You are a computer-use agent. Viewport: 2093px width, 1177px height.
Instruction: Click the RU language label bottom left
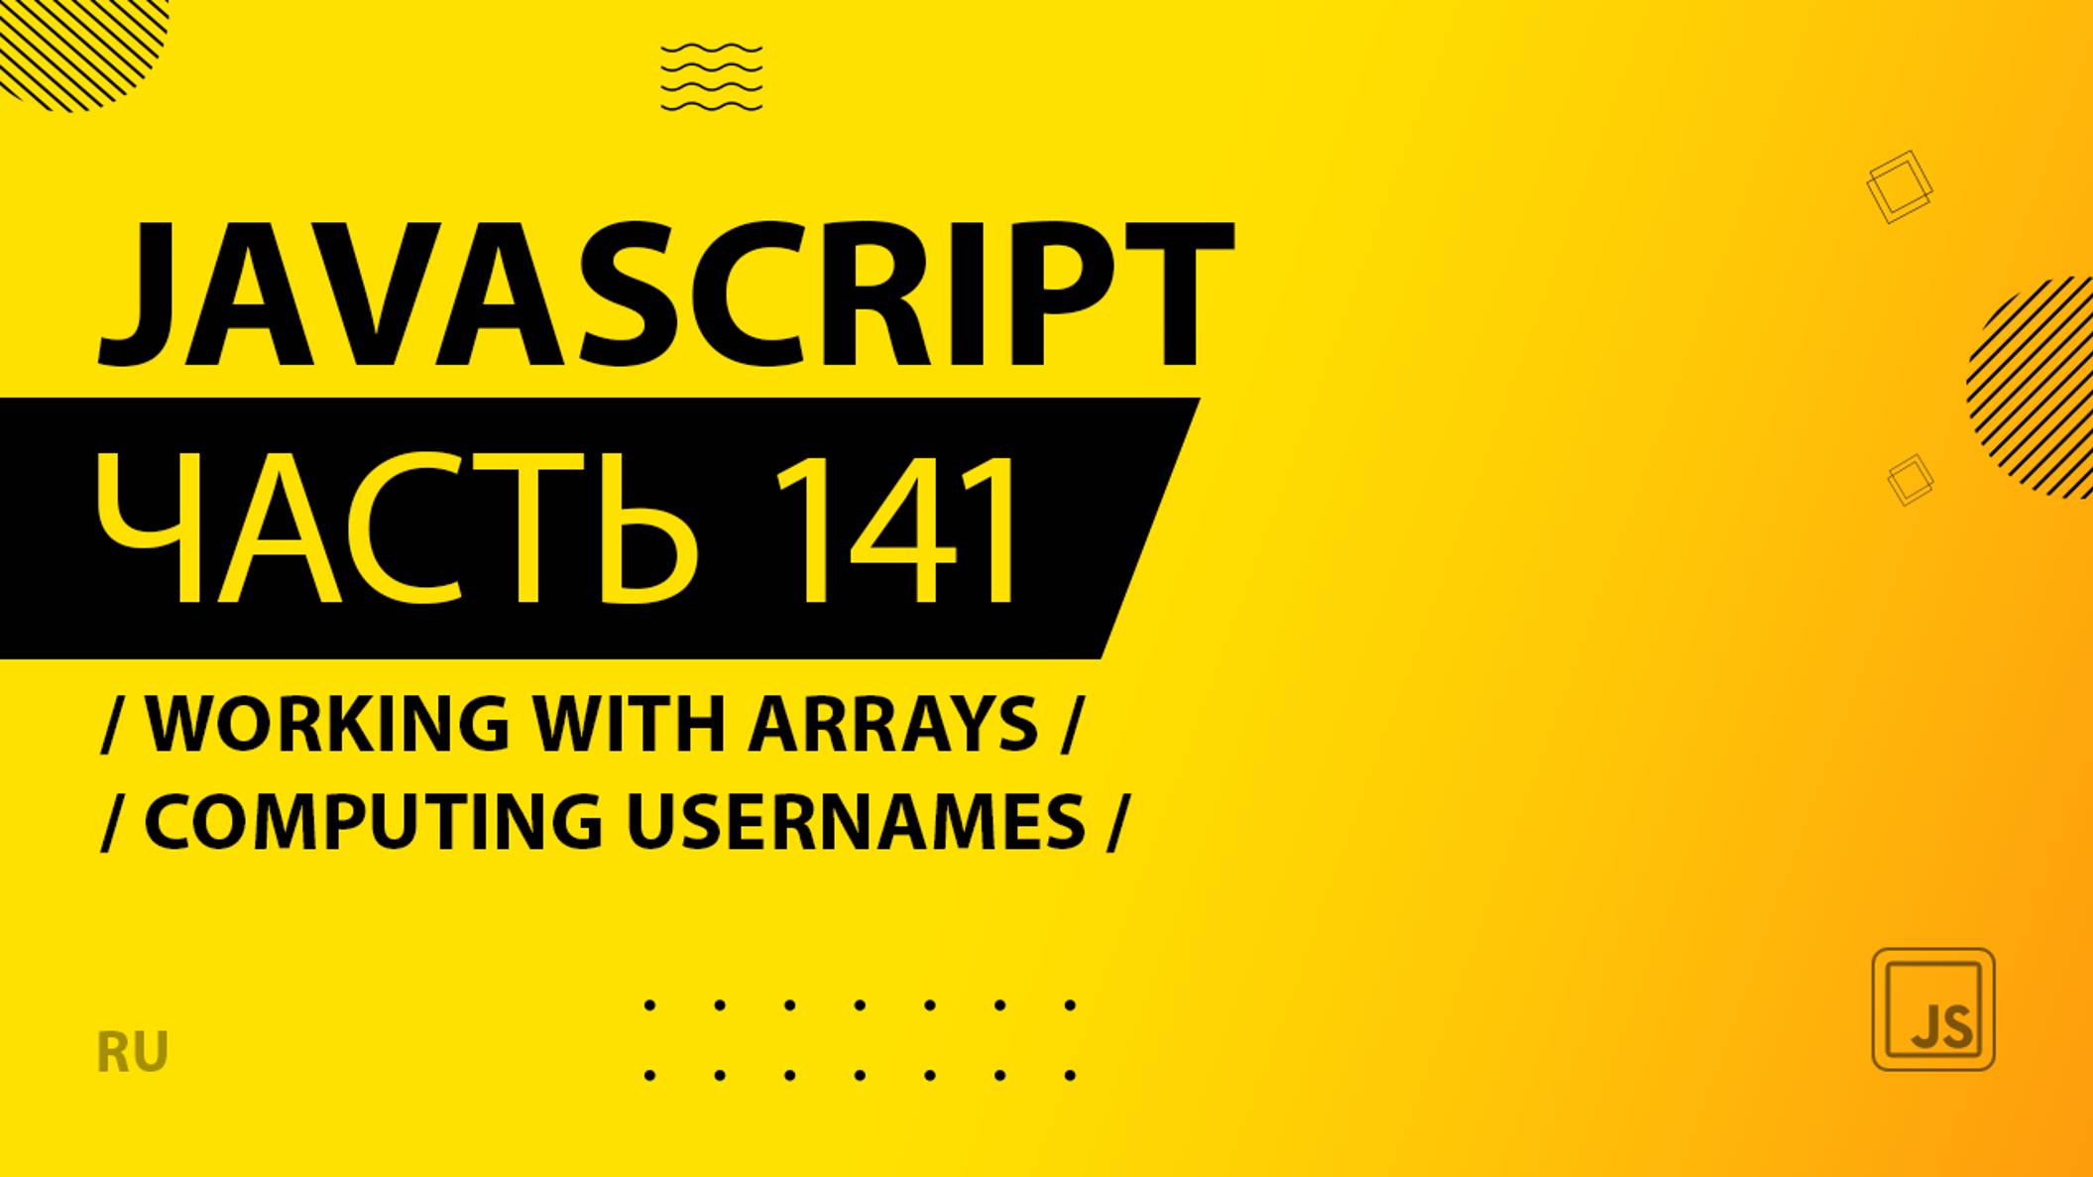tap(144, 1046)
